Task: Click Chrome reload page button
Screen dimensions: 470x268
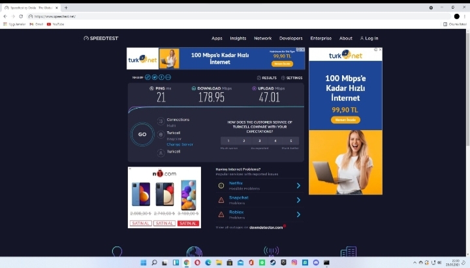Action: click(x=21, y=16)
